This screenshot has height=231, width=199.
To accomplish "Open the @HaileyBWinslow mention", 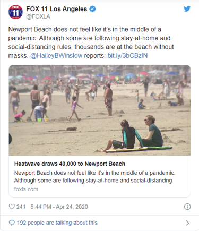I will [x=56, y=56].
